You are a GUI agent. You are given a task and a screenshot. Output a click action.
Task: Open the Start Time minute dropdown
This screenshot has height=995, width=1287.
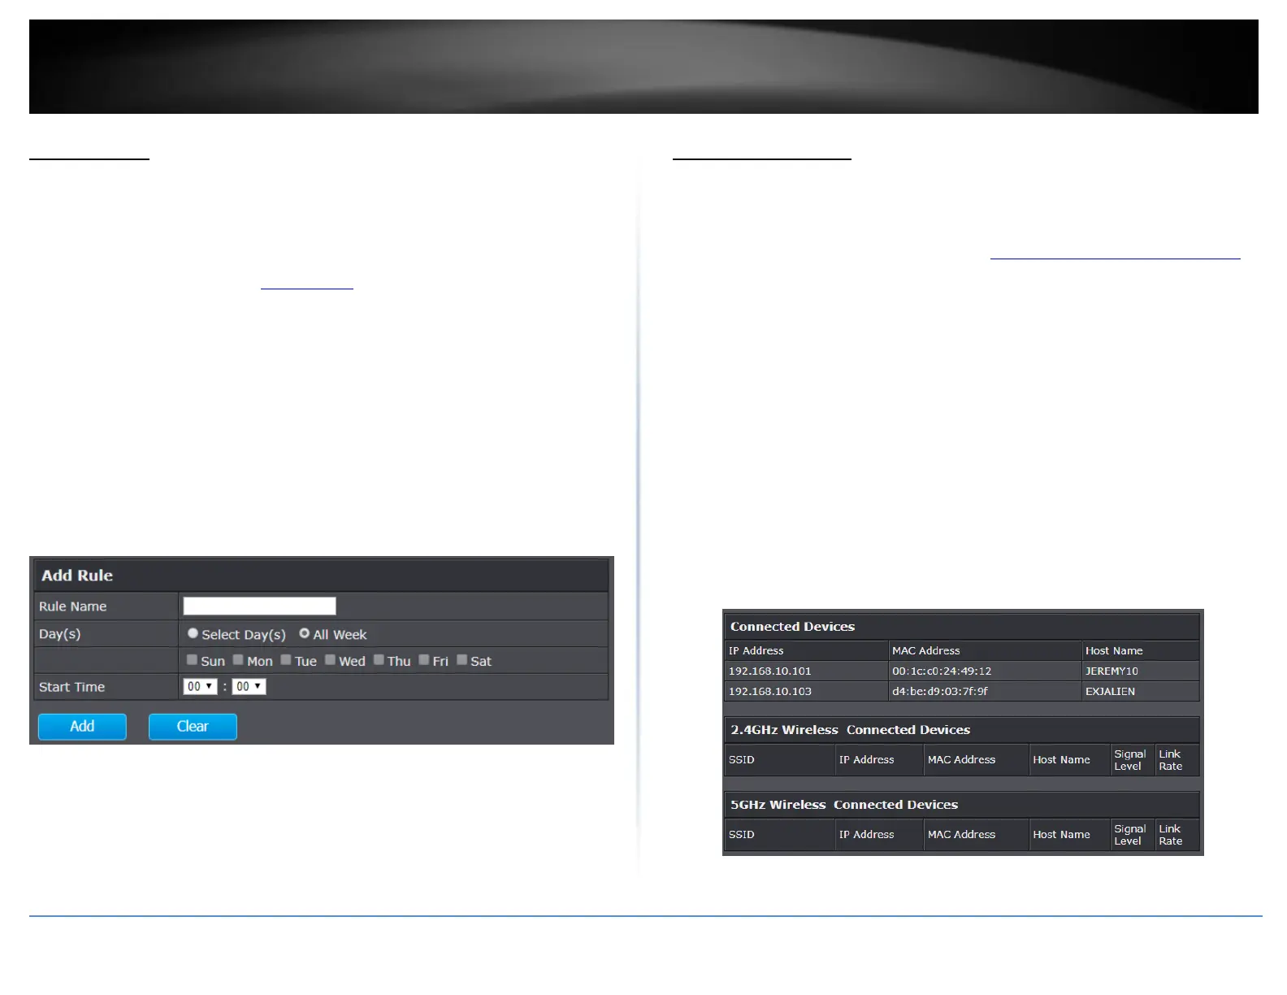[x=249, y=686]
